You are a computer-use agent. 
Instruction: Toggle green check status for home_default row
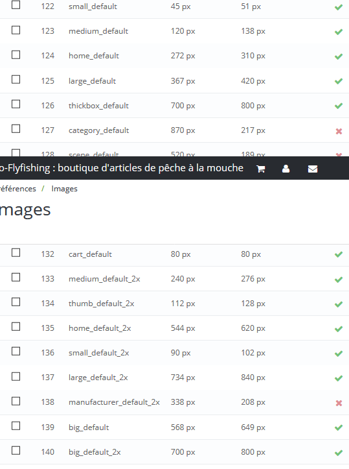pos(339,56)
